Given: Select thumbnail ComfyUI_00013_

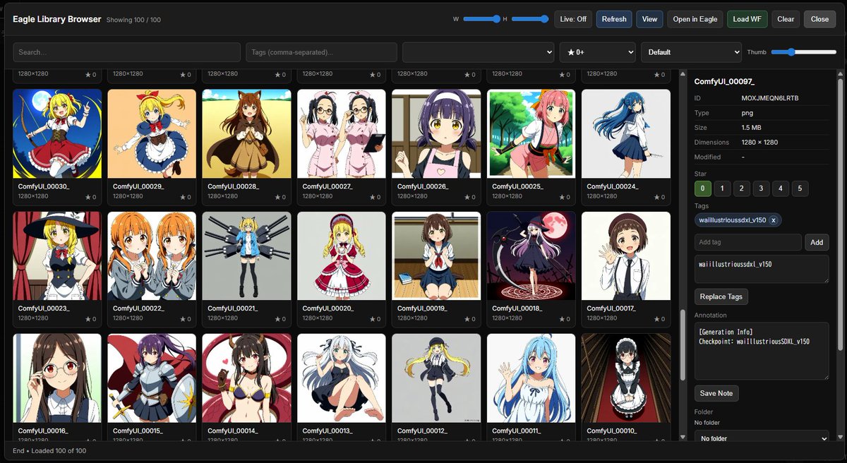Looking at the screenshot, I should coord(342,378).
